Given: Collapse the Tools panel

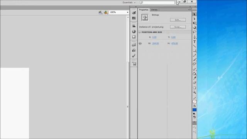Looking at the screenshot, I should (x=195, y=7).
